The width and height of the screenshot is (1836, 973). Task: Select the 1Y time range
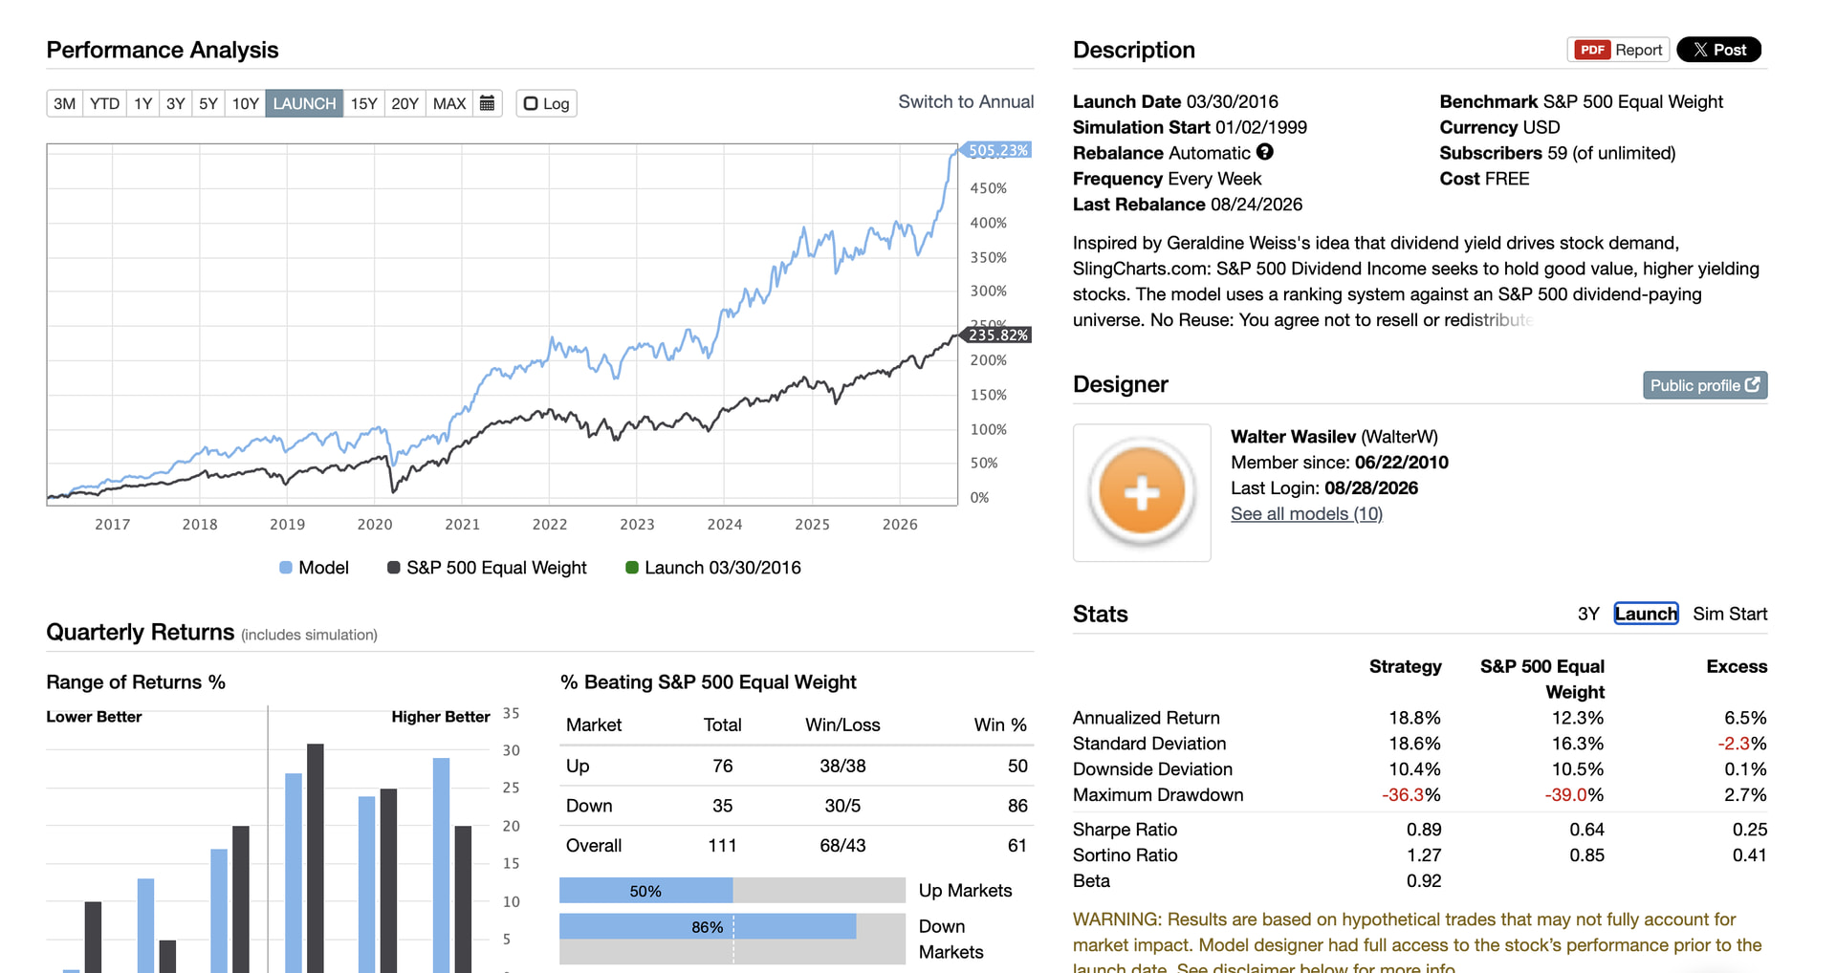click(x=142, y=103)
